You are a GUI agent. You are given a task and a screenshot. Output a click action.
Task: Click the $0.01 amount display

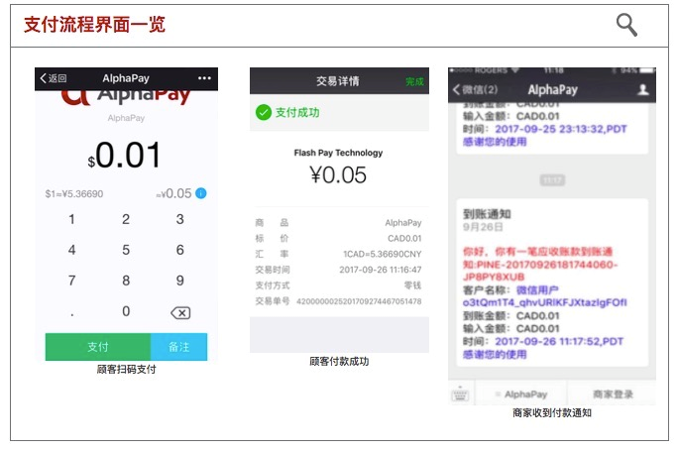(124, 156)
